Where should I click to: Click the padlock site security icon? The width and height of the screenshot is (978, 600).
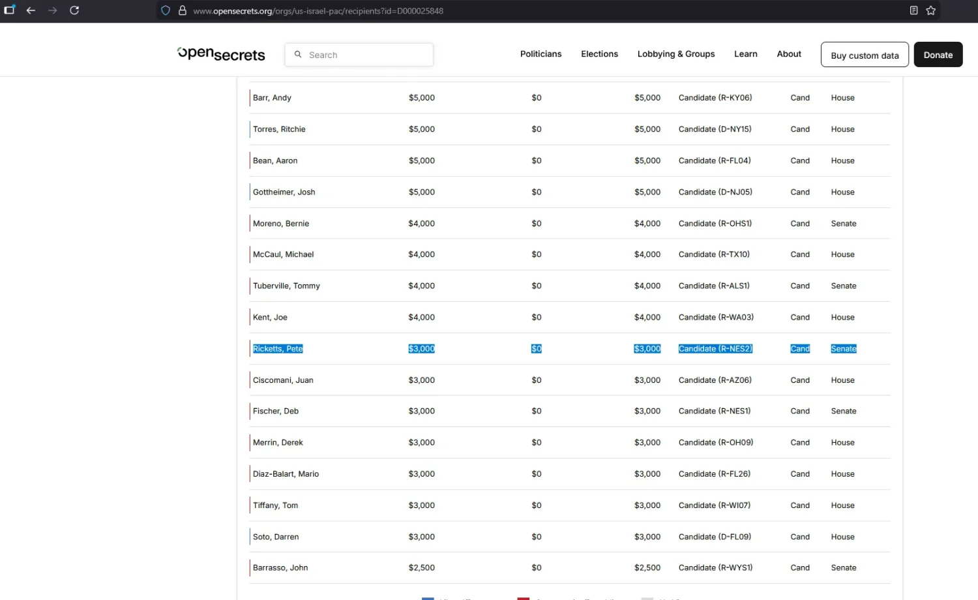click(183, 10)
